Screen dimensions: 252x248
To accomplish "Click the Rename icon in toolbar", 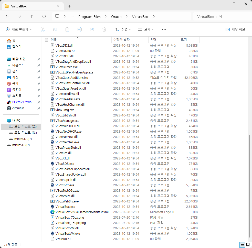I will pos(80,29).
